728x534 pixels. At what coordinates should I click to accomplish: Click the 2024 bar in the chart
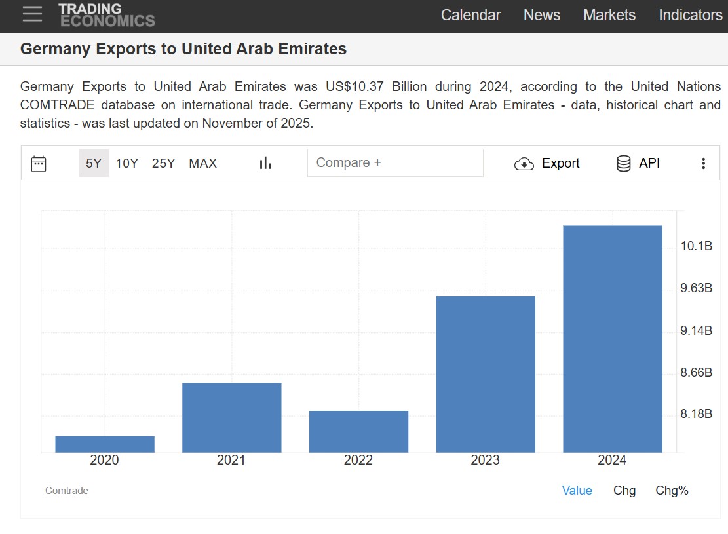(613, 339)
